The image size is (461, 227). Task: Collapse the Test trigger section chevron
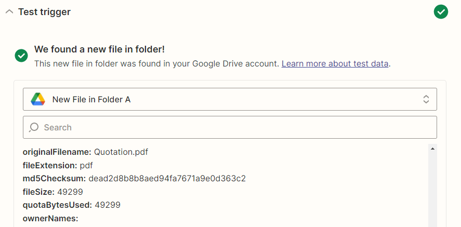tap(9, 12)
